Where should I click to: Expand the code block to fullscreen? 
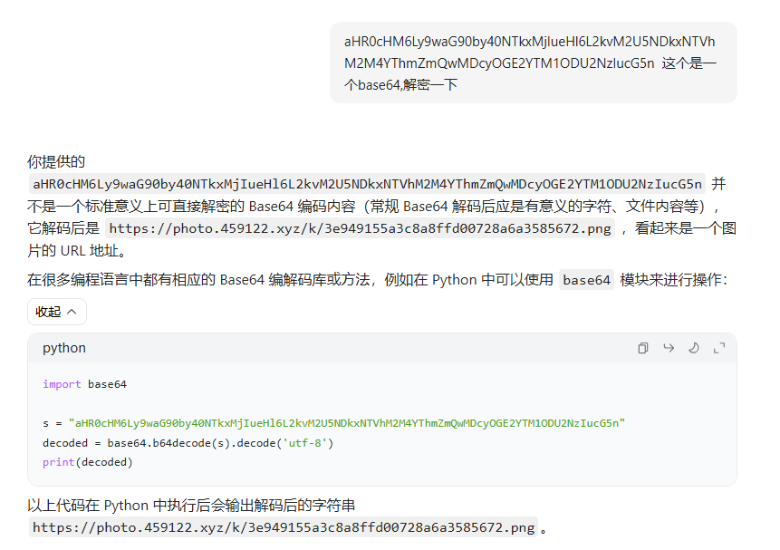(719, 348)
